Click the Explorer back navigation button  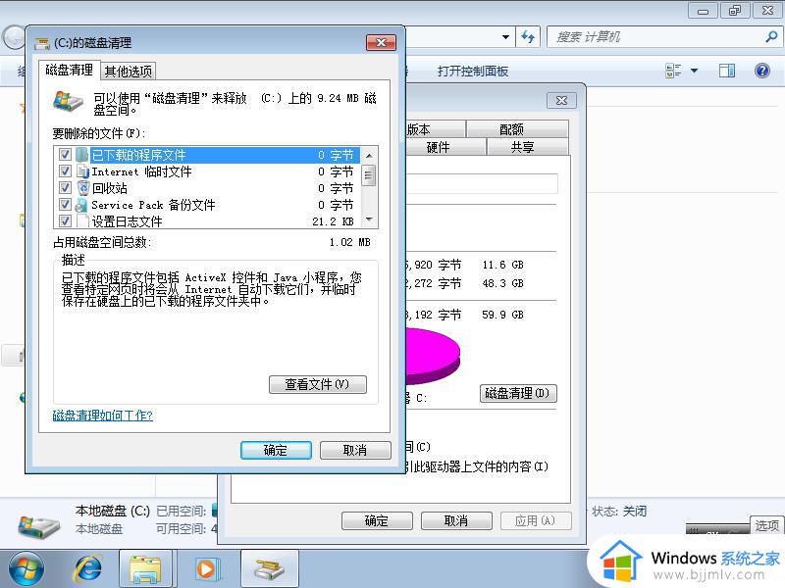tap(14, 38)
